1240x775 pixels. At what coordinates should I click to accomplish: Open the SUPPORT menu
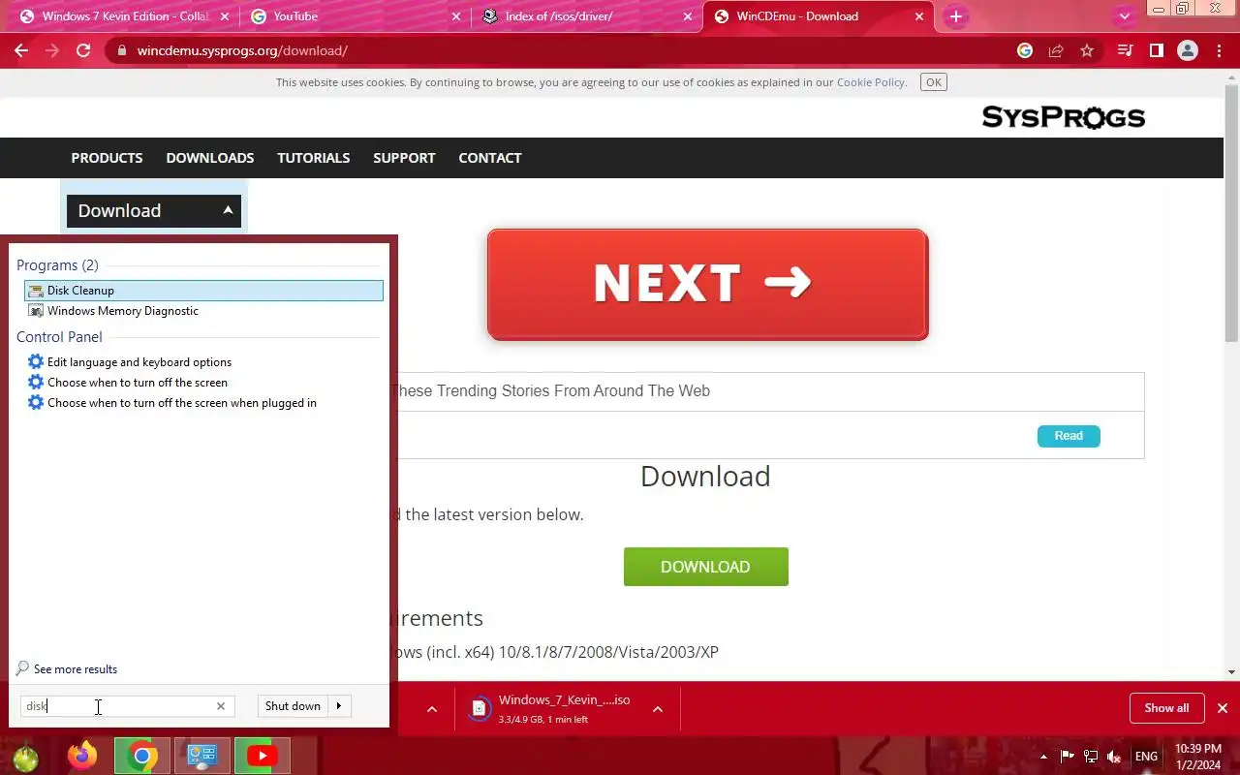click(x=404, y=158)
